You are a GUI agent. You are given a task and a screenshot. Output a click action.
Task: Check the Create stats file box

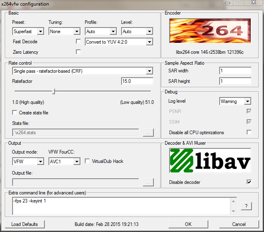pyautogui.click(x=15, y=112)
